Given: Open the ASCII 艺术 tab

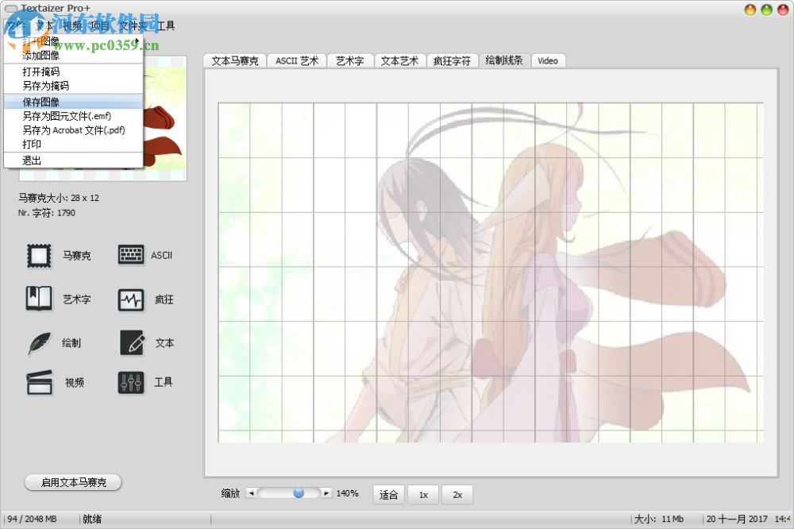Looking at the screenshot, I should coord(296,60).
